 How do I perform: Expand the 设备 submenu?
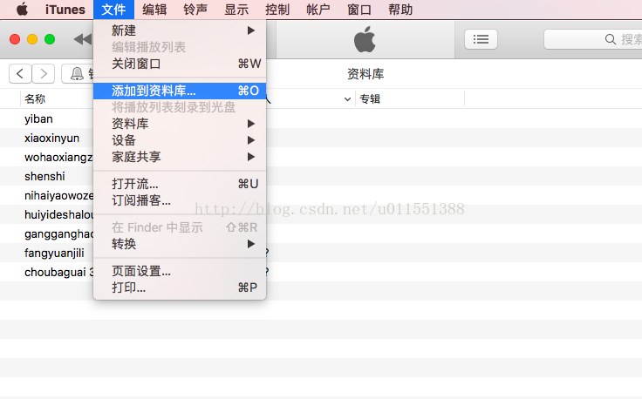(180, 140)
